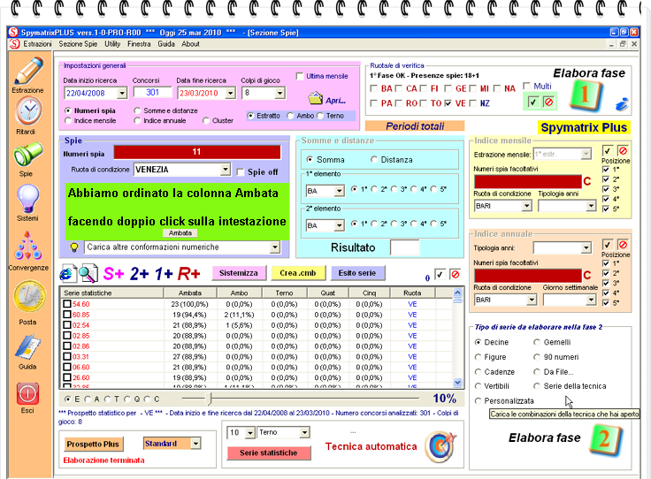This screenshot has height=479, width=651.
Task: Open the Estrazioni menu
Action: pyautogui.click(x=37, y=44)
